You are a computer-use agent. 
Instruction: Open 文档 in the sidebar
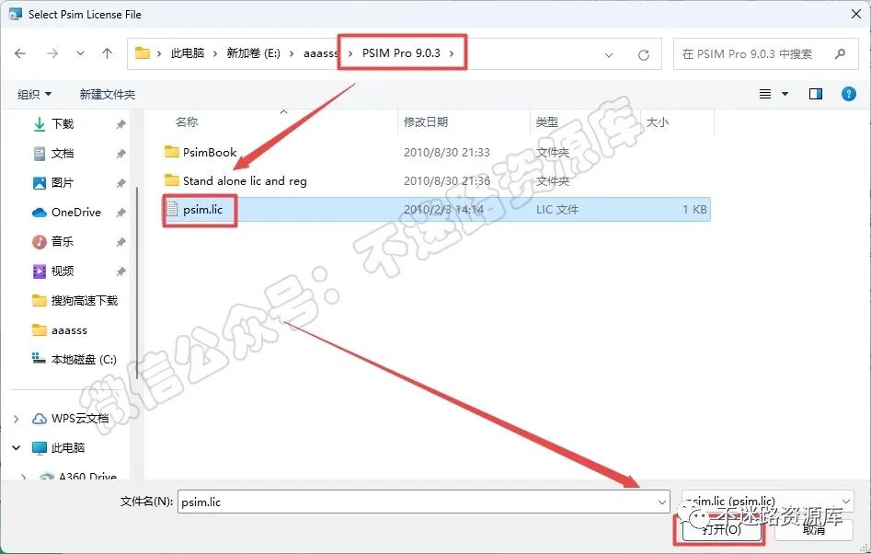63,154
